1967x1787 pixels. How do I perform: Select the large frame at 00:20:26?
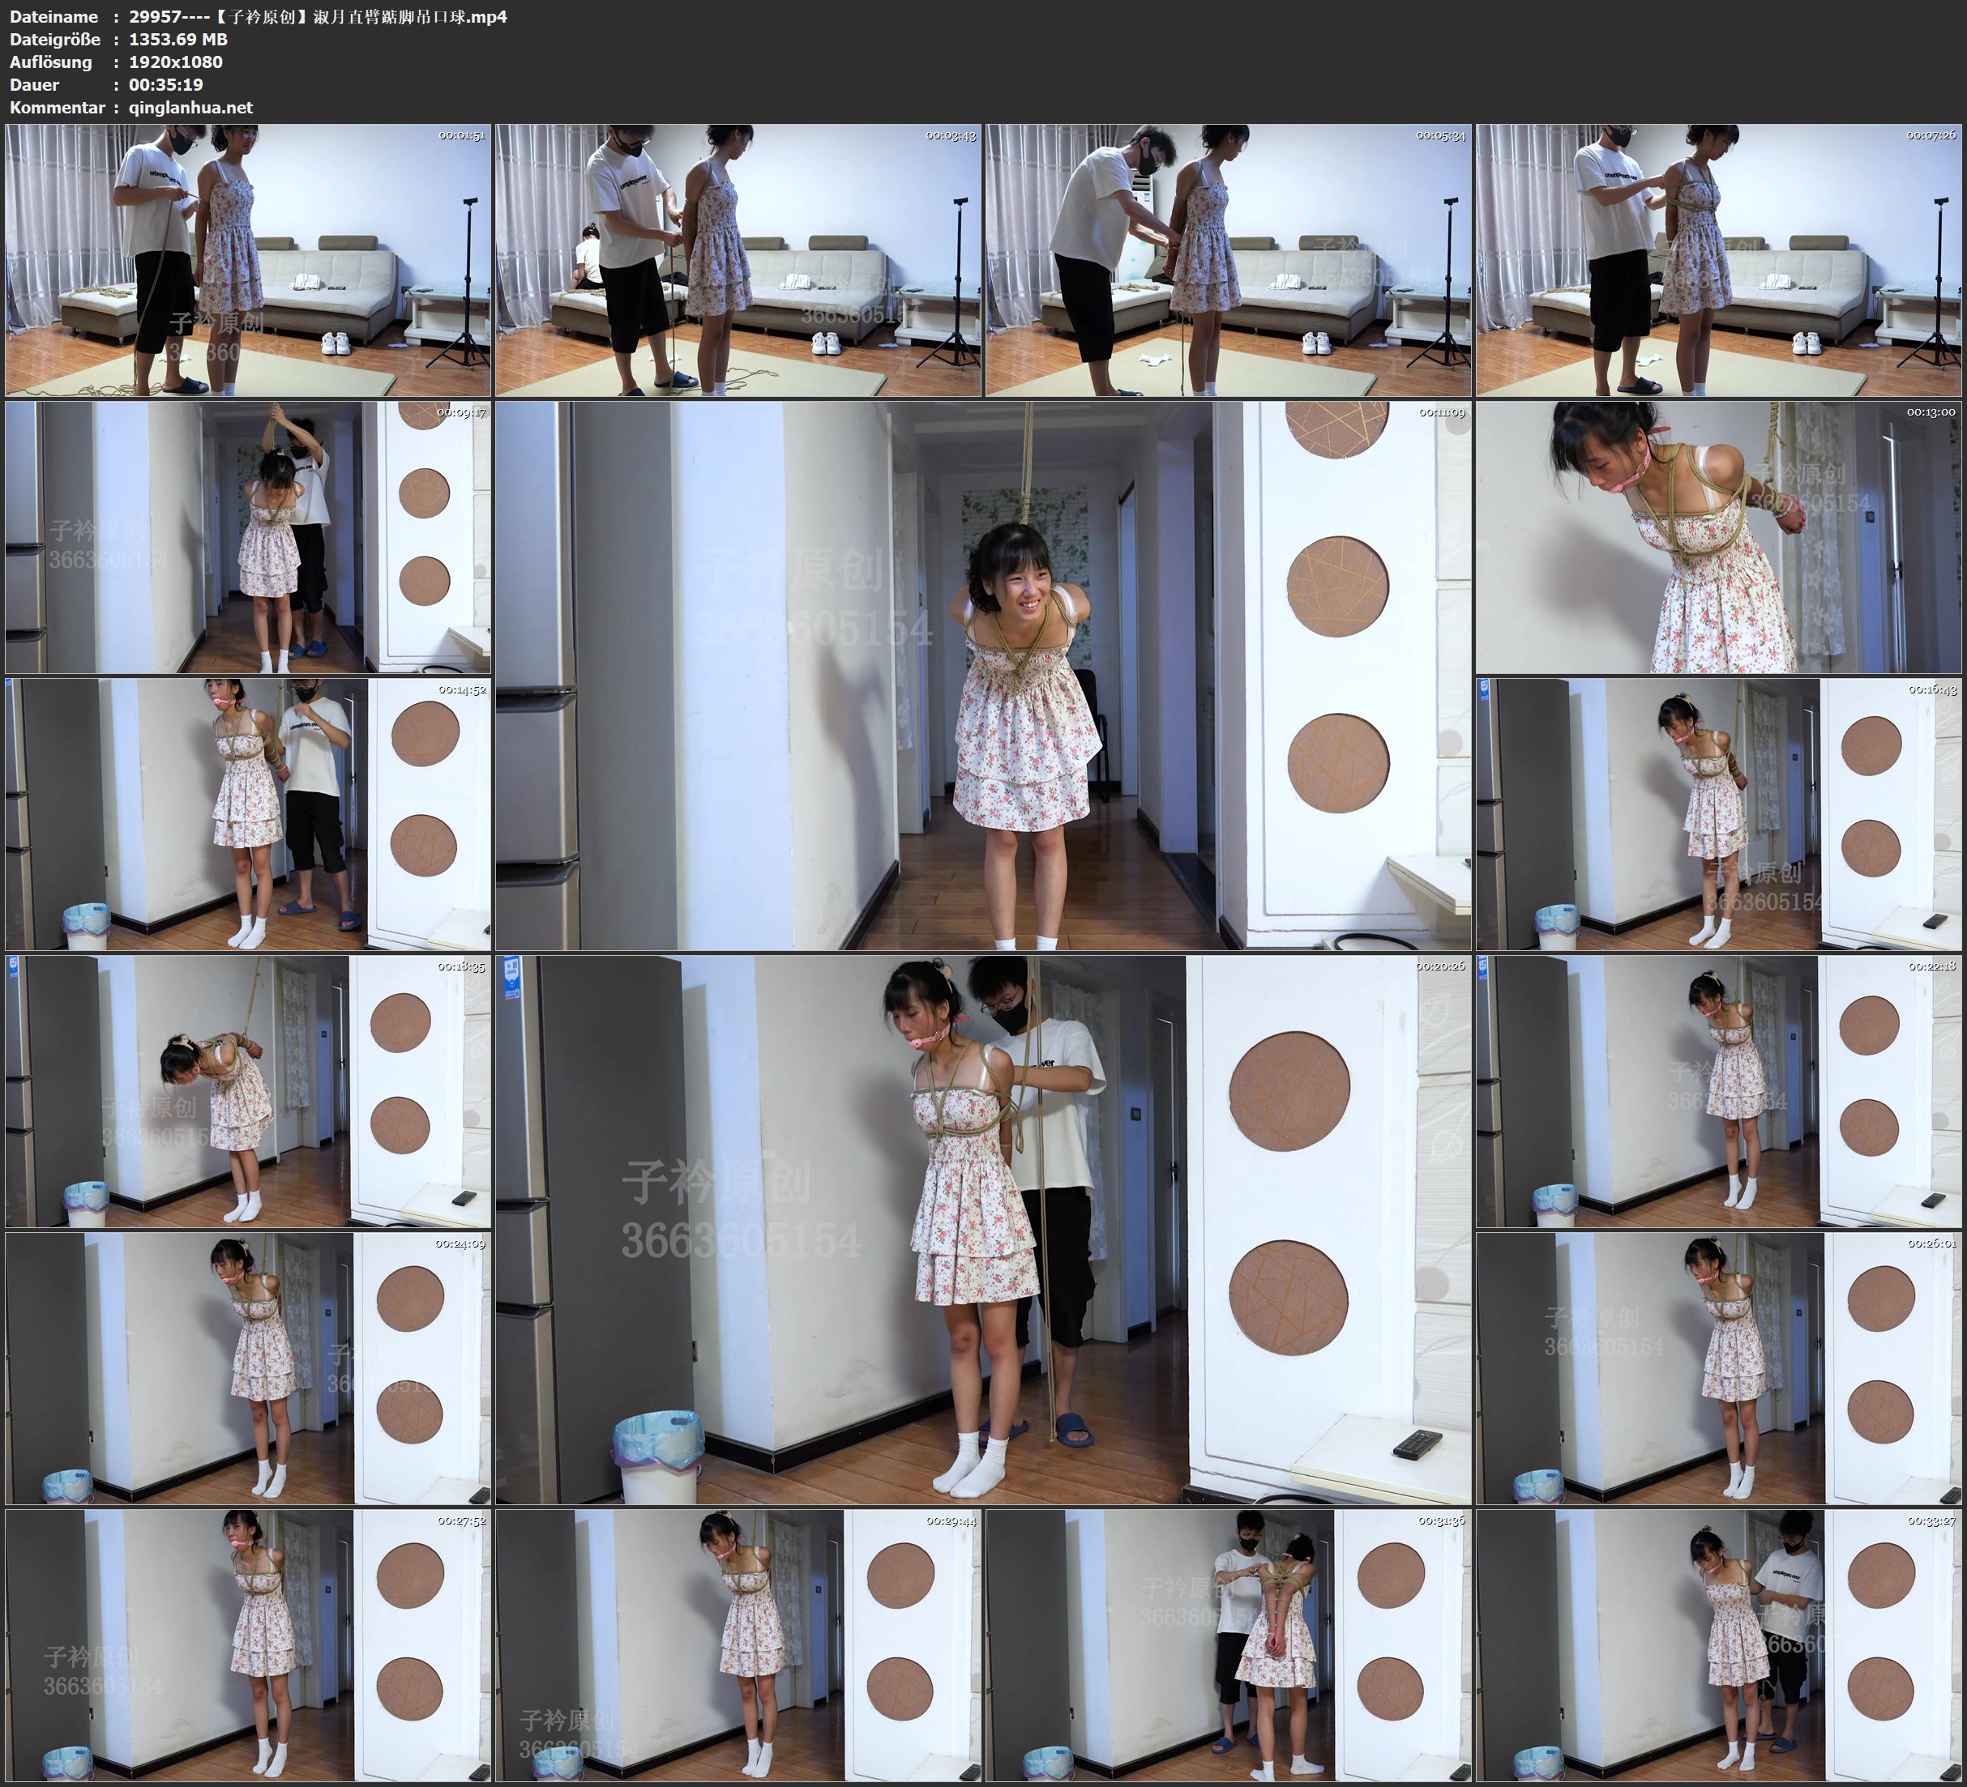982,1229
